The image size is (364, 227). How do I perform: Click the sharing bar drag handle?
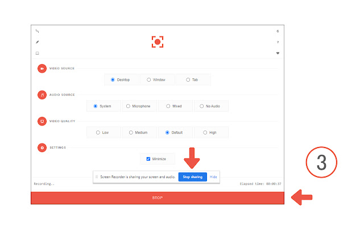point(97,177)
